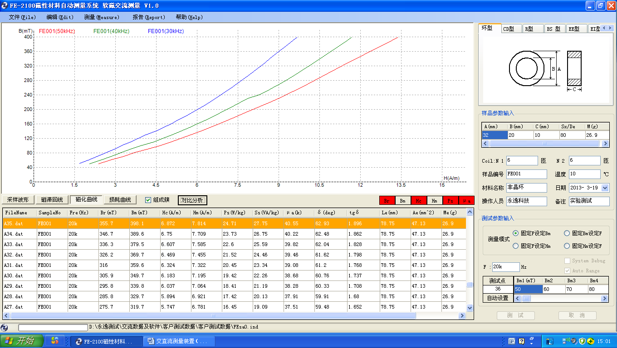Image resolution: width=617 pixels, height=348 pixels.
Task: Click data table up scroll arrow
Action: tap(470, 212)
